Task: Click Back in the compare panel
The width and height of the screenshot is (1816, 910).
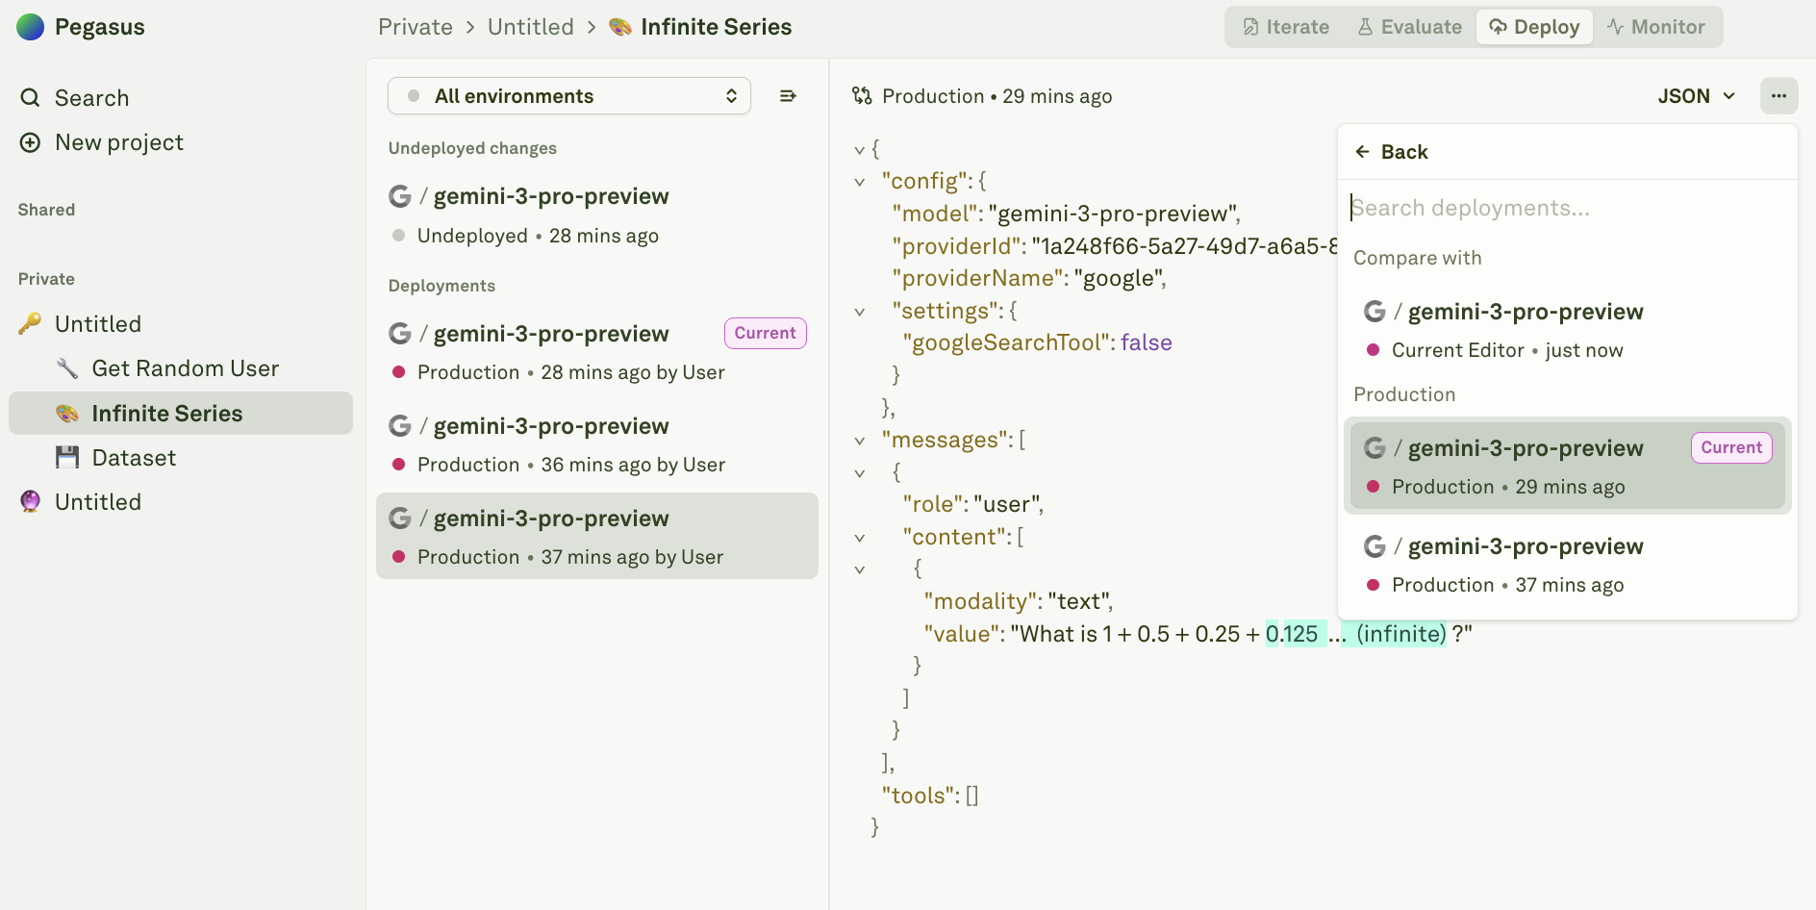Action: (x=1392, y=152)
